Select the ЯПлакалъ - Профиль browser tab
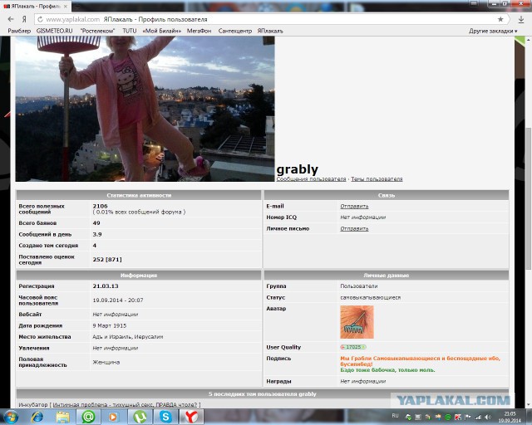This screenshot has width=532, height=425. tap(36, 6)
